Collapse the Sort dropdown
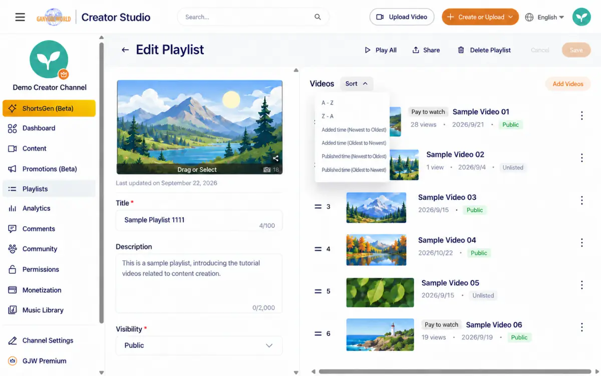601x376 pixels. coord(357,84)
